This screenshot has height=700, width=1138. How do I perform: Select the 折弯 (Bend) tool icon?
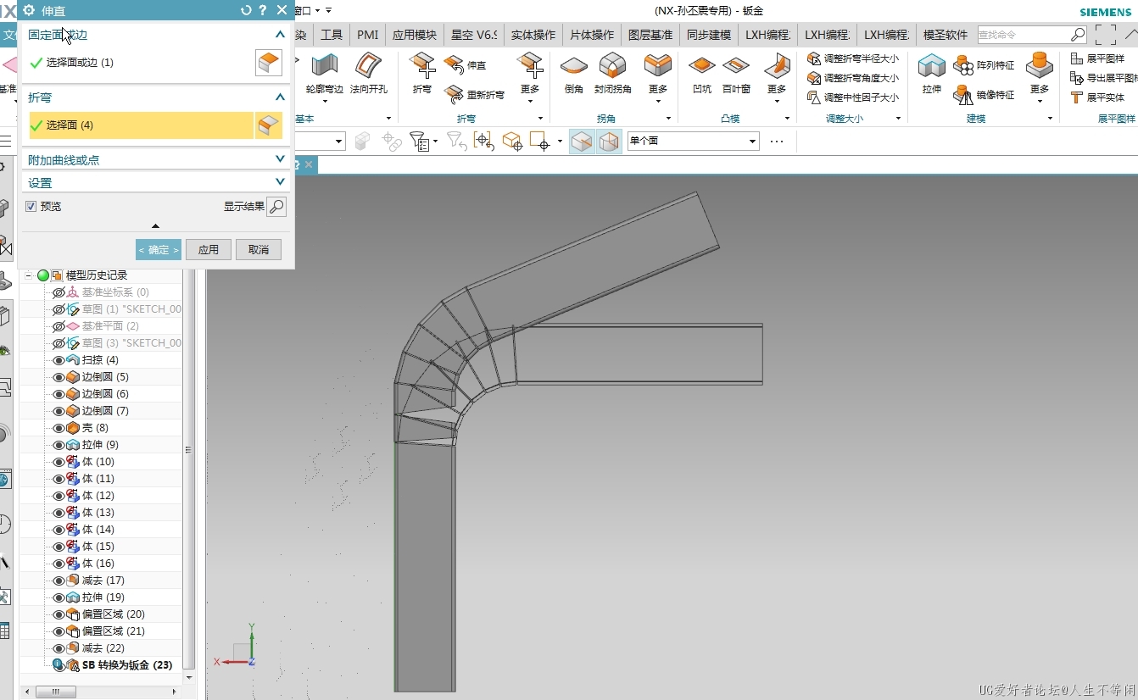pos(421,72)
